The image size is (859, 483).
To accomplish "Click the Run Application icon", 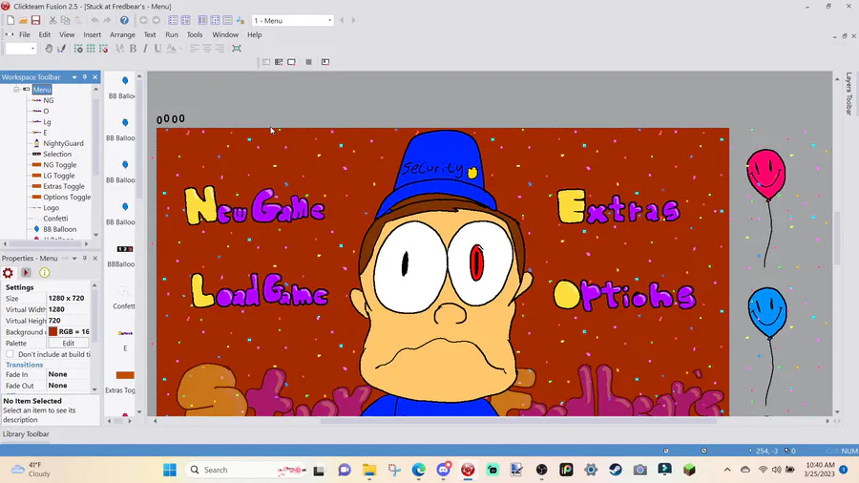I will [279, 62].
